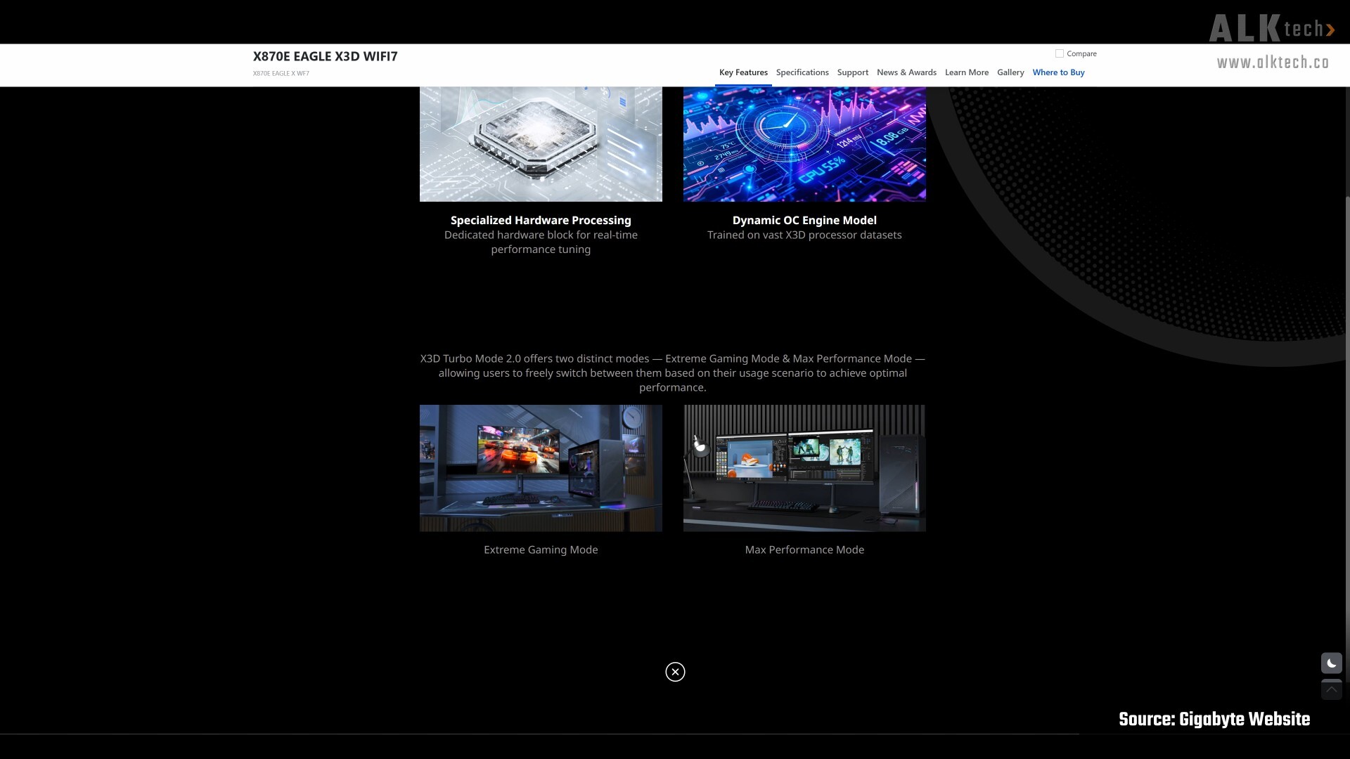Viewport: 1350px width, 759px height.
Task: Switch to Specifications tab
Action: 802,72
